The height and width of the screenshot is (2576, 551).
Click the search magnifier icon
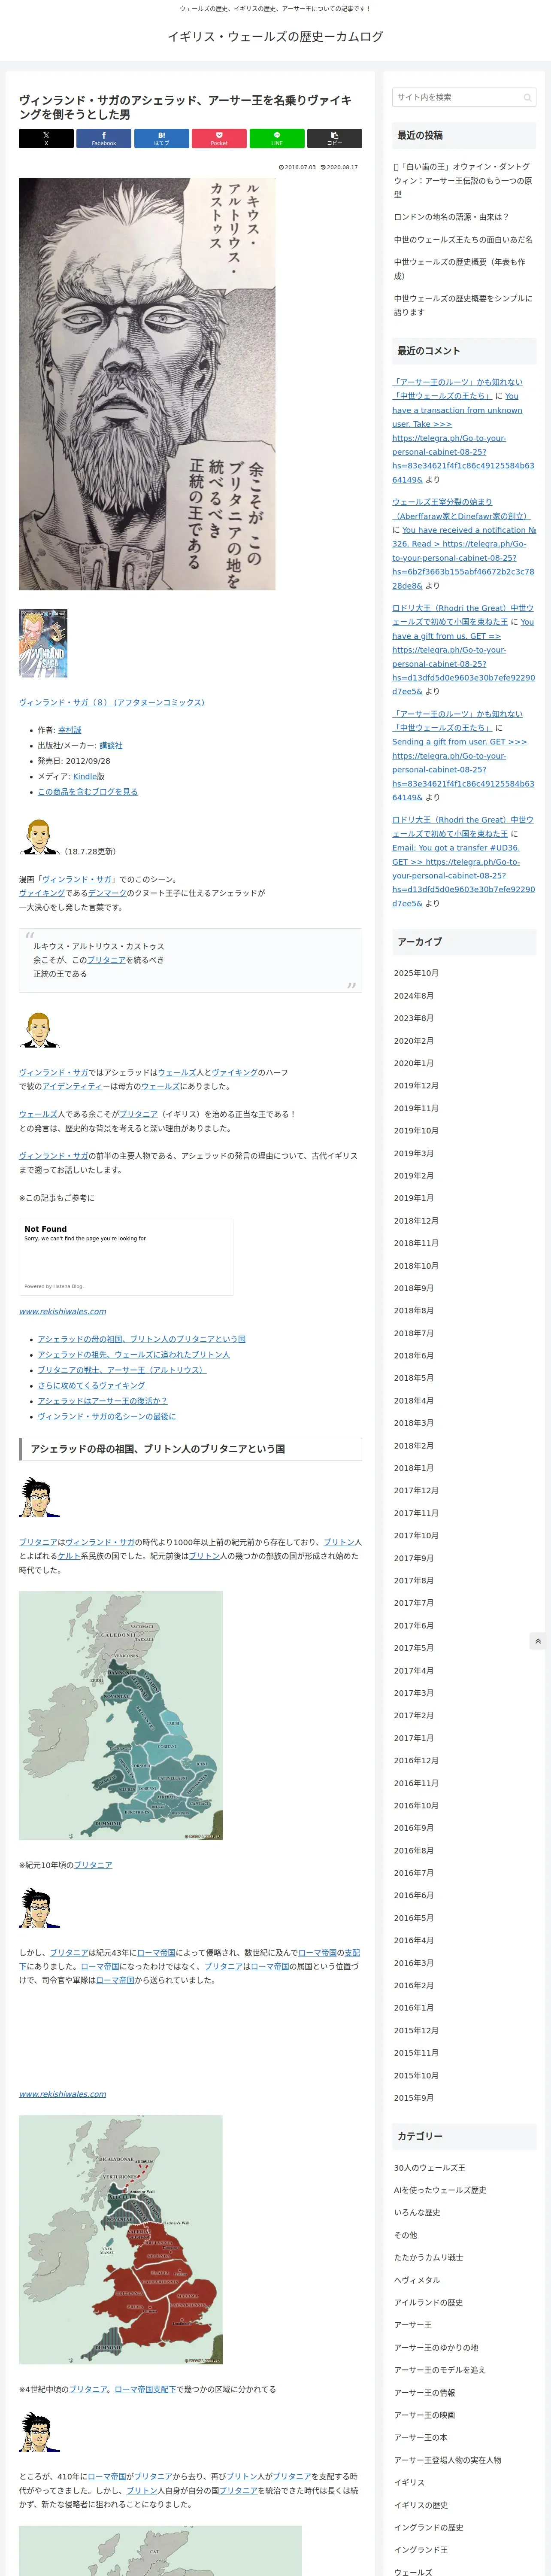pos(527,97)
